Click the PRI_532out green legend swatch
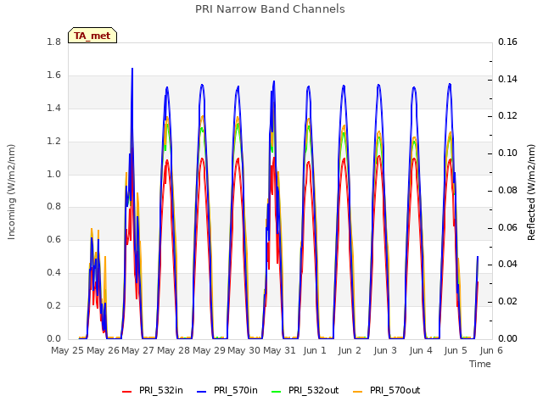The width and height of the screenshot is (543, 407). (x=277, y=391)
